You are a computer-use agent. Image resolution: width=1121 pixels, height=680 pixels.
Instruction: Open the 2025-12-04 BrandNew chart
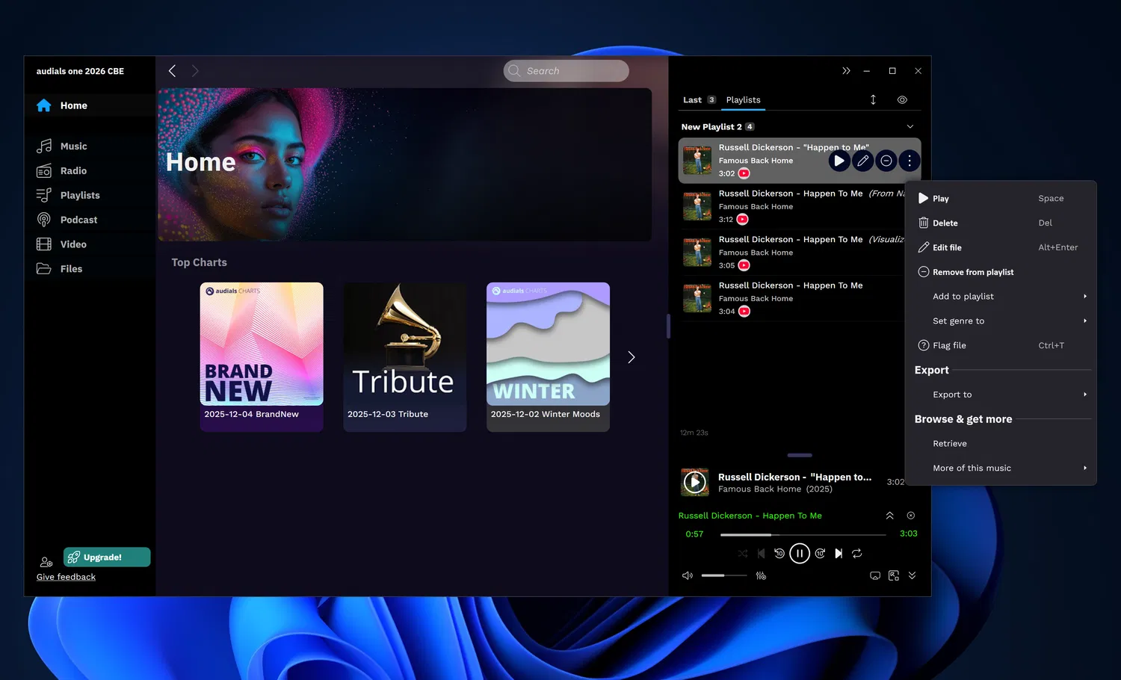[x=262, y=356]
